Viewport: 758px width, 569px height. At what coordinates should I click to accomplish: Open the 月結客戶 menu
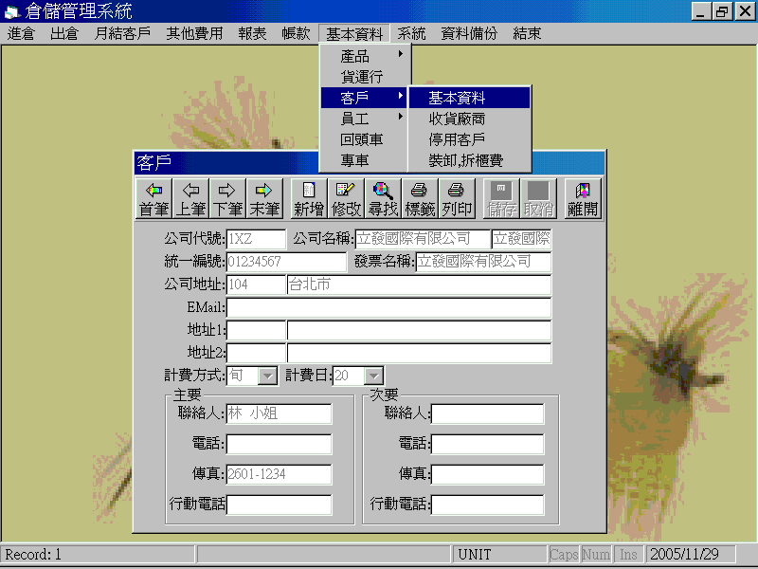pos(122,33)
